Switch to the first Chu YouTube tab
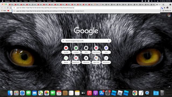The width and height of the screenshot is (172, 97). [11, 5]
